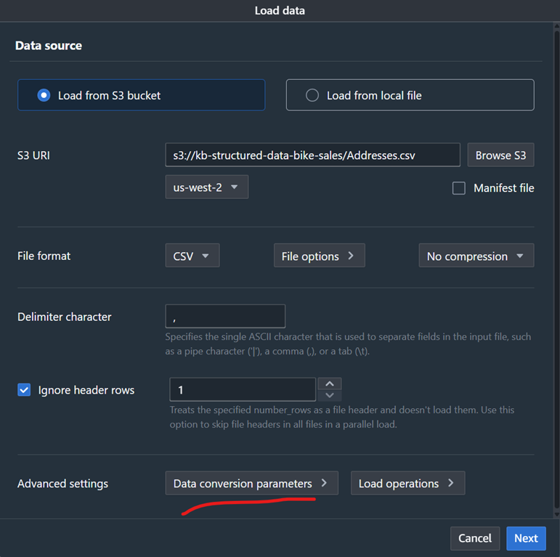Expand Data conversion parameters
The height and width of the screenshot is (557, 560).
point(251,483)
